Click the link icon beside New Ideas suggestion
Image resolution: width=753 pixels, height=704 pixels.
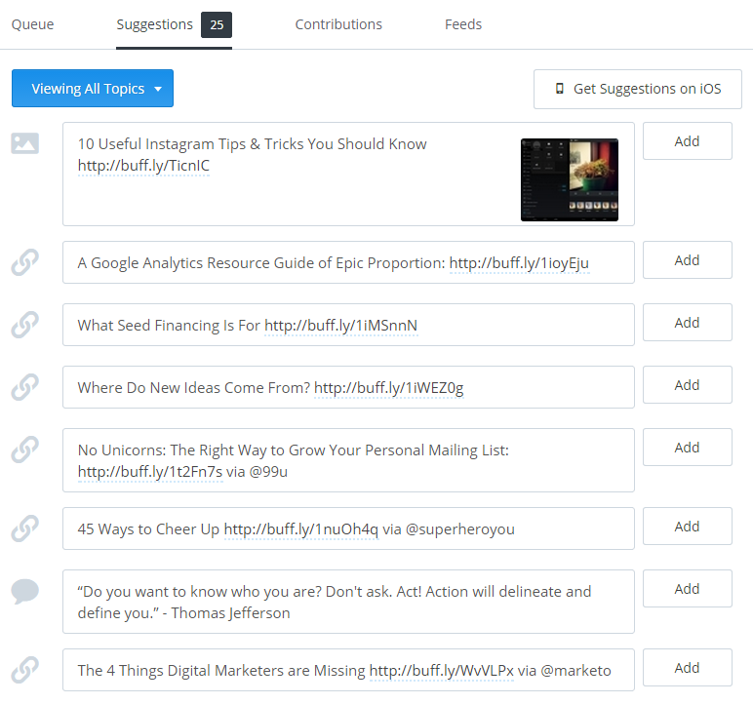[x=25, y=387]
